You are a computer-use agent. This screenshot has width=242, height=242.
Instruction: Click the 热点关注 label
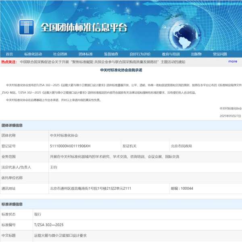[x=9, y=62]
